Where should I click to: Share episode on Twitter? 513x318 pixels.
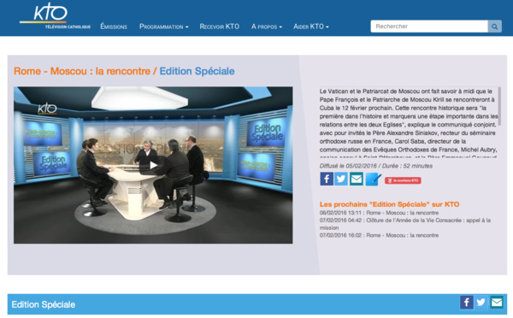pos(341,179)
